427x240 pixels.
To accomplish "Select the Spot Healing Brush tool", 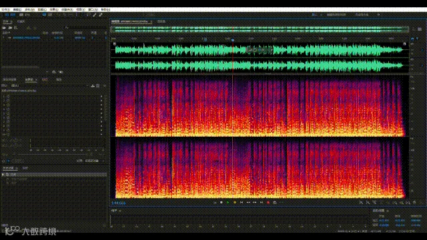I will (101, 15).
